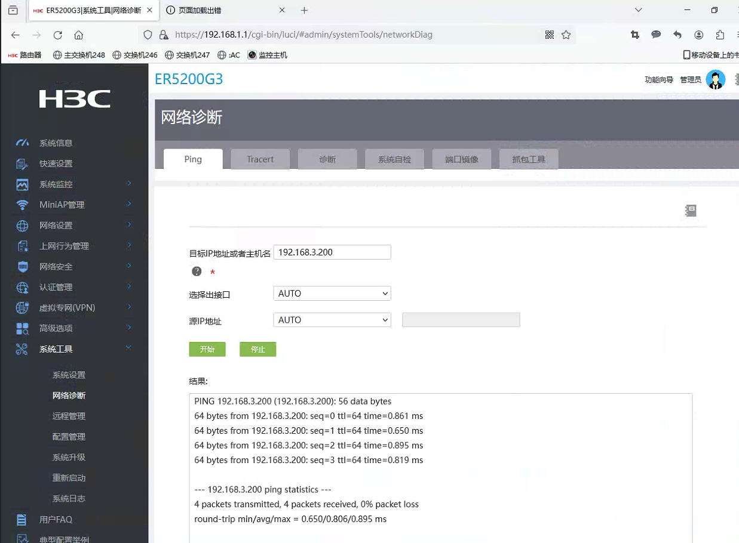The height and width of the screenshot is (543, 739).
Task: Open the 源IP地址 AUTO dropdown
Action: pyautogui.click(x=332, y=320)
